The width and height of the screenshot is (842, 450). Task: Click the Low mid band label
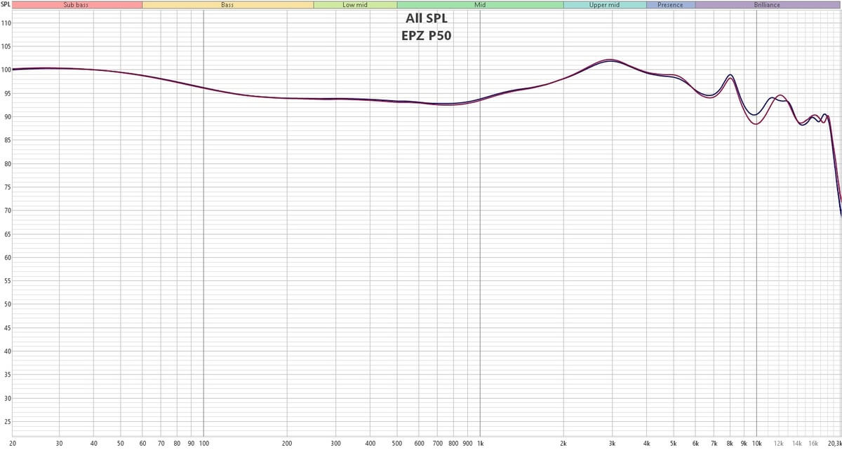355,4
